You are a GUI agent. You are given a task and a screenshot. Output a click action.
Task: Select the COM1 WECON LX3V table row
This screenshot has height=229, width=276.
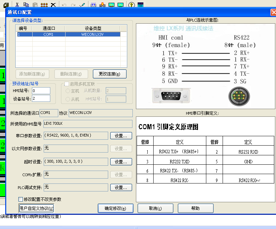(68, 35)
